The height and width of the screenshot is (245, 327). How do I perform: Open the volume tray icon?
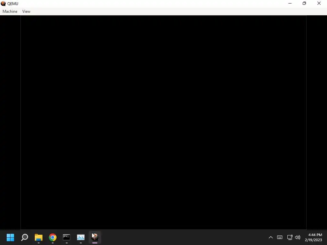[298, 237]
